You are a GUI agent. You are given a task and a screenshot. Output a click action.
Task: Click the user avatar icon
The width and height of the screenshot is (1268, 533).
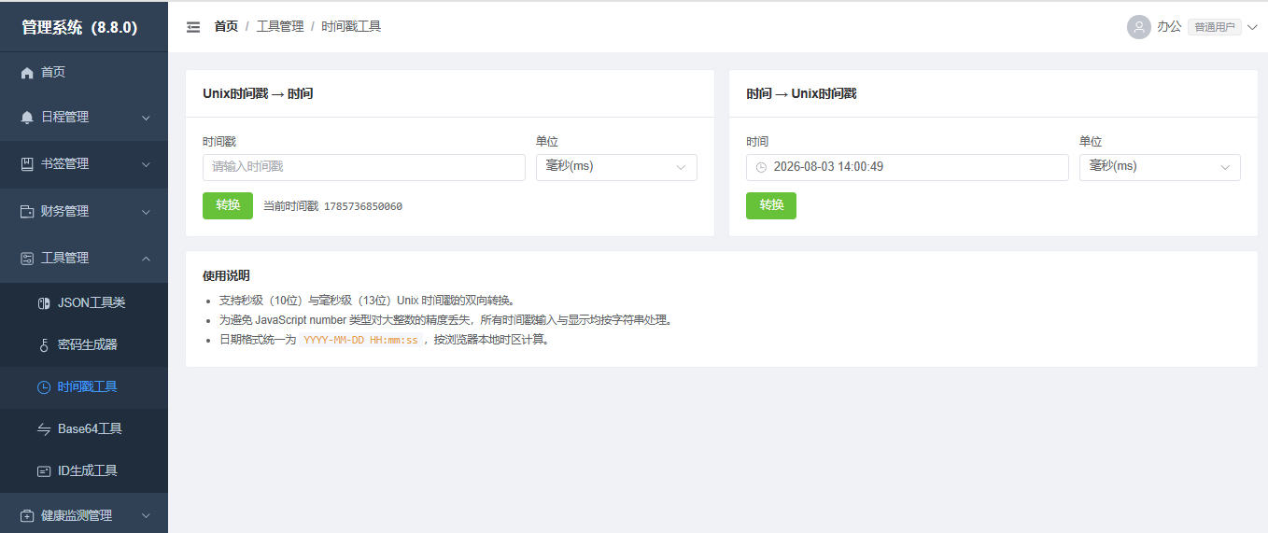(1138, 27)
